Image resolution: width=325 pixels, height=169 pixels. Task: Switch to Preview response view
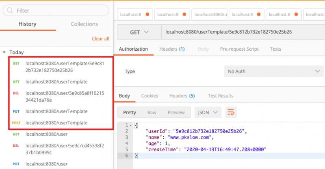click(x=176, y=112)
